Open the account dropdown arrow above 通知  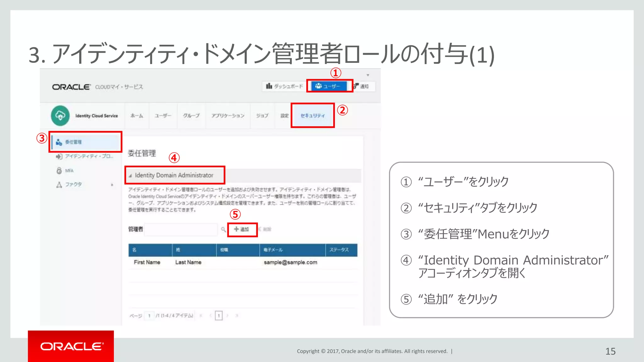(368, 75)
